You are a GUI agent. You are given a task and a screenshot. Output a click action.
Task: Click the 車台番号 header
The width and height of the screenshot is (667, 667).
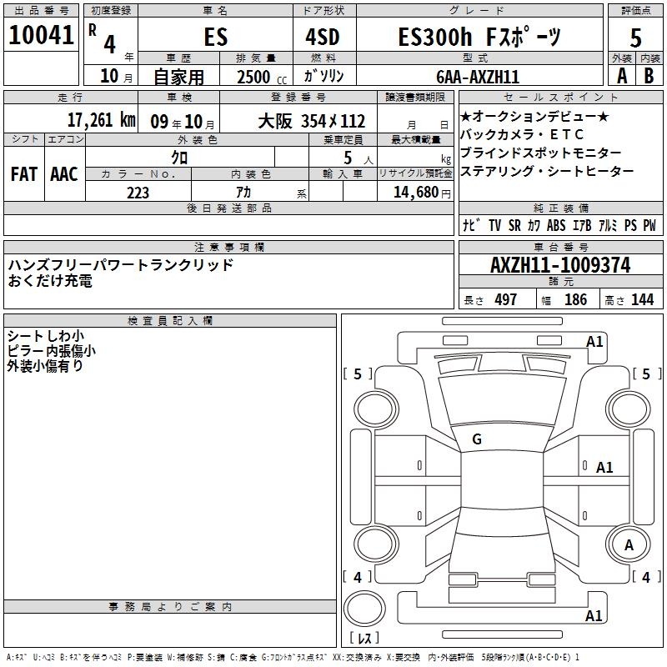pos(560,247)
